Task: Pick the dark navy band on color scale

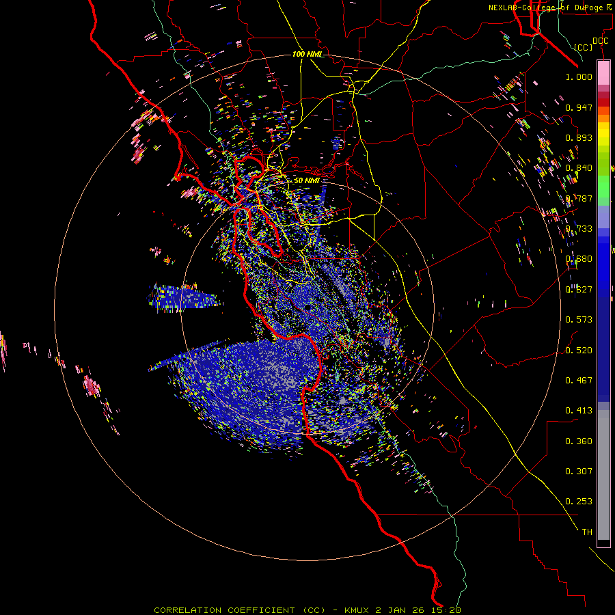Action: coord(603,345)
